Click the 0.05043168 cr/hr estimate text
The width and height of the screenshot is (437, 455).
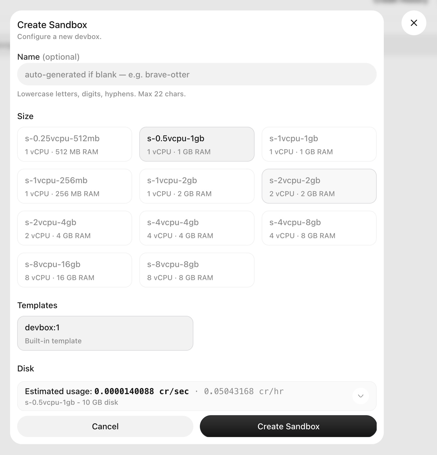[244, 391]
